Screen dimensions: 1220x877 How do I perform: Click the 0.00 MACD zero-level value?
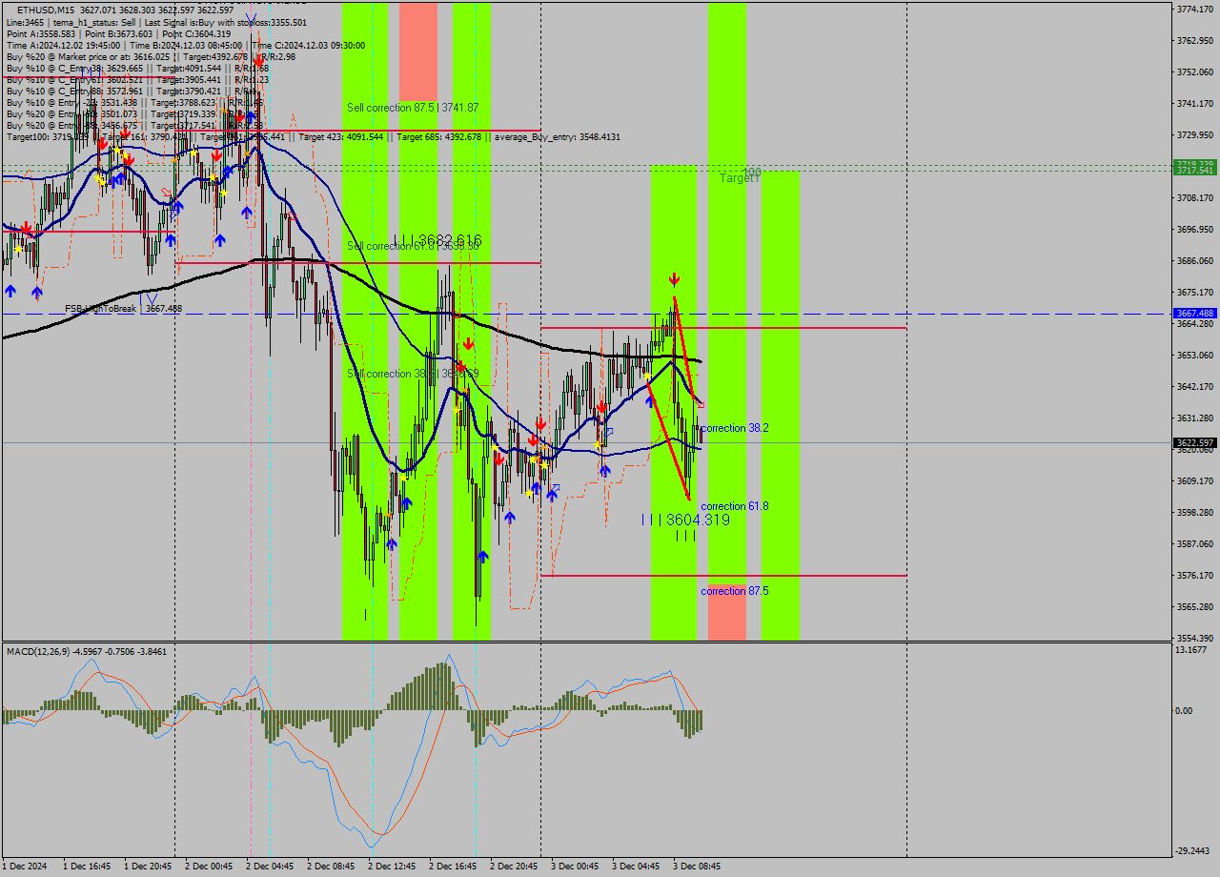1185,710
